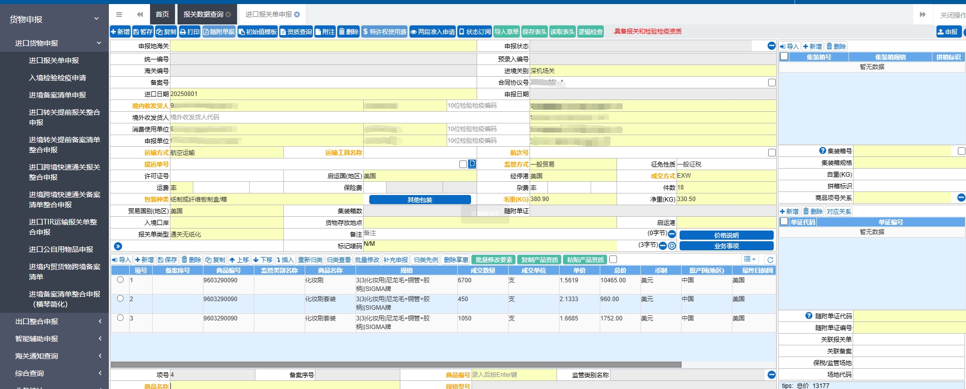Click the 商品编号 input field
This screenshot has height=389, width=966.
tap(514, 375)
